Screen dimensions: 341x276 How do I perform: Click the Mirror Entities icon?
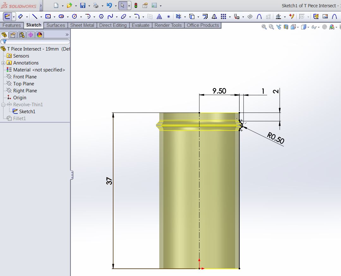(x=214, y=16)
